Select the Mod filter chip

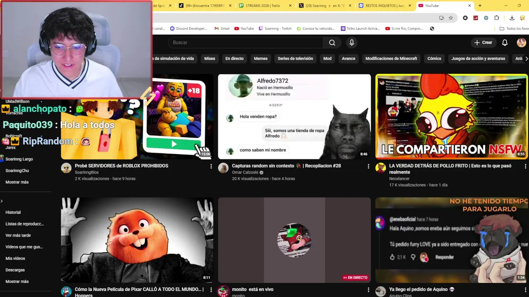pos(327,59)
